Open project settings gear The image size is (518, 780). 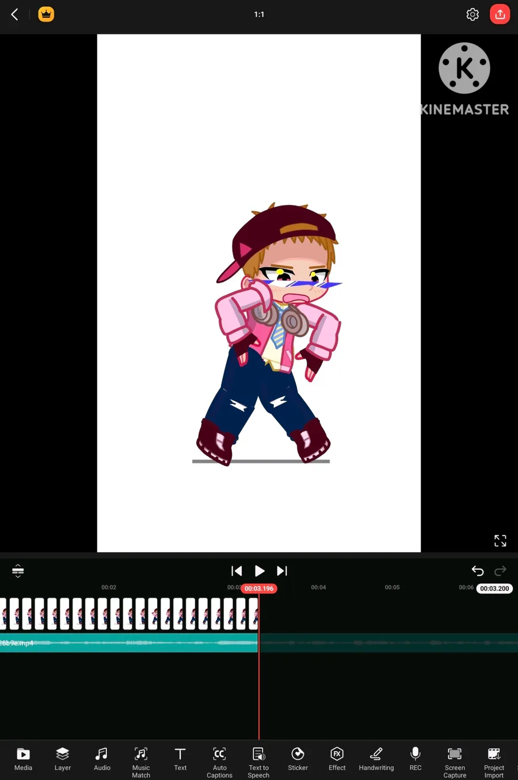[473, 14]
